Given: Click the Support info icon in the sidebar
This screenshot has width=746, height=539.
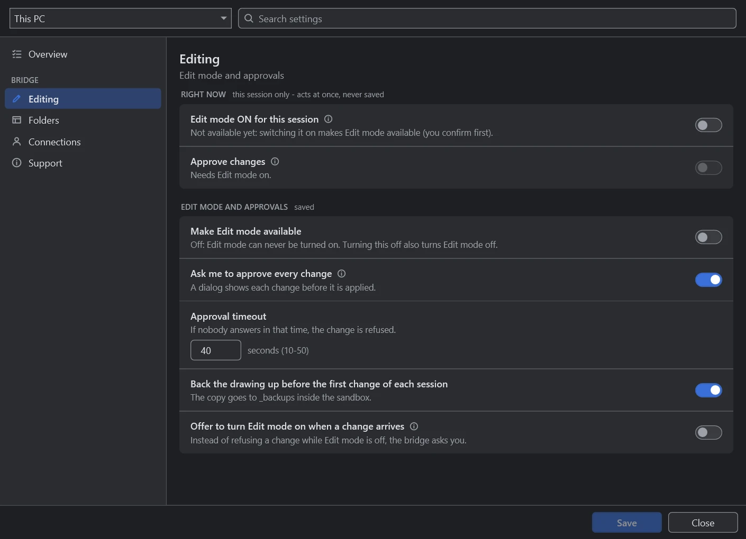Looking at the screenshot, I should pos(17,163).
